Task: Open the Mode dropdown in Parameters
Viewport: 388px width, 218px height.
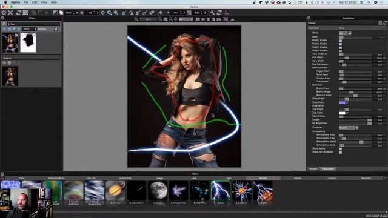Action: tap(345, 33)
